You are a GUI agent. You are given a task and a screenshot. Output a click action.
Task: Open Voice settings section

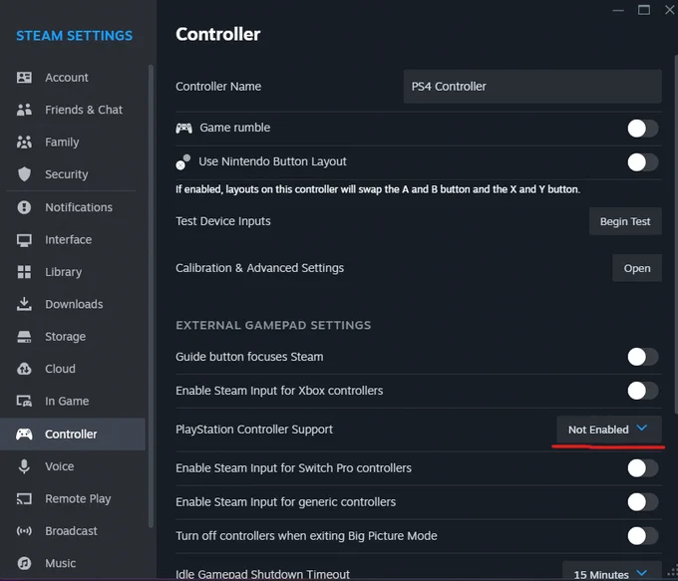[73, 466]
